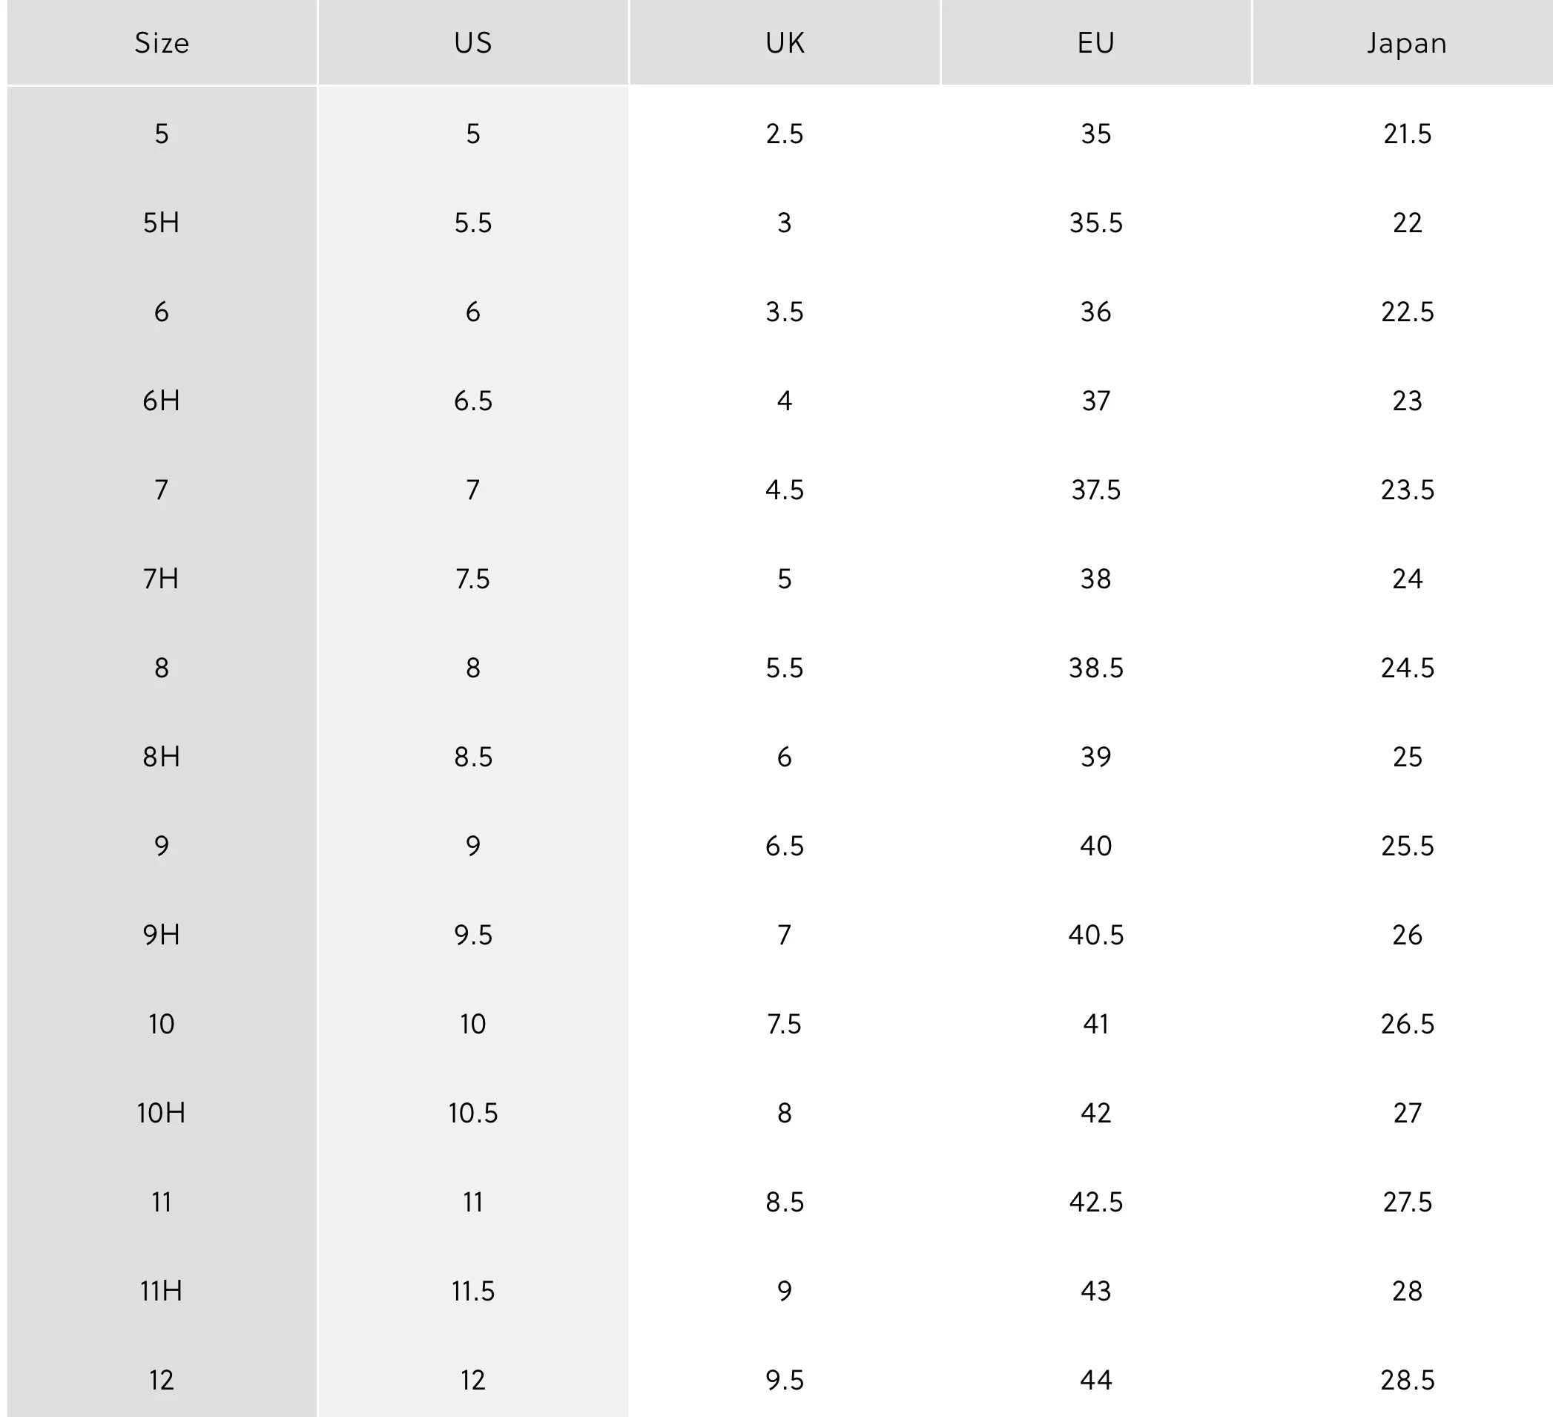Select size 7H in Size column
Screen dimensions: 1553x1417
point(162,579)
